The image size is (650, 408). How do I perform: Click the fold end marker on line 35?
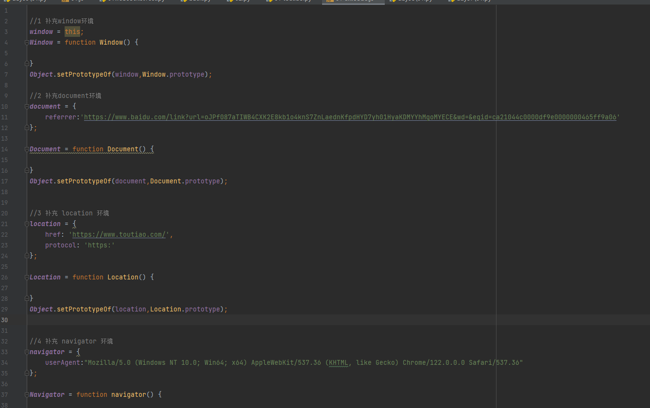27,374
